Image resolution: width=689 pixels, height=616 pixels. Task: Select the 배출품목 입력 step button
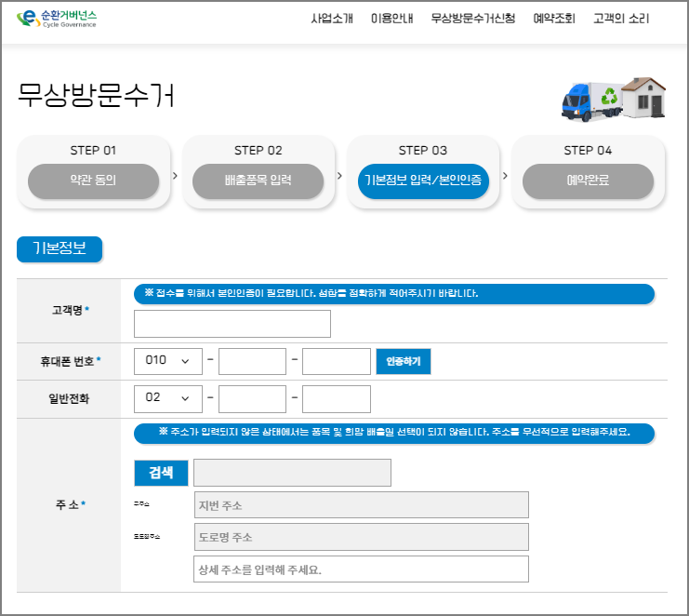258,181
